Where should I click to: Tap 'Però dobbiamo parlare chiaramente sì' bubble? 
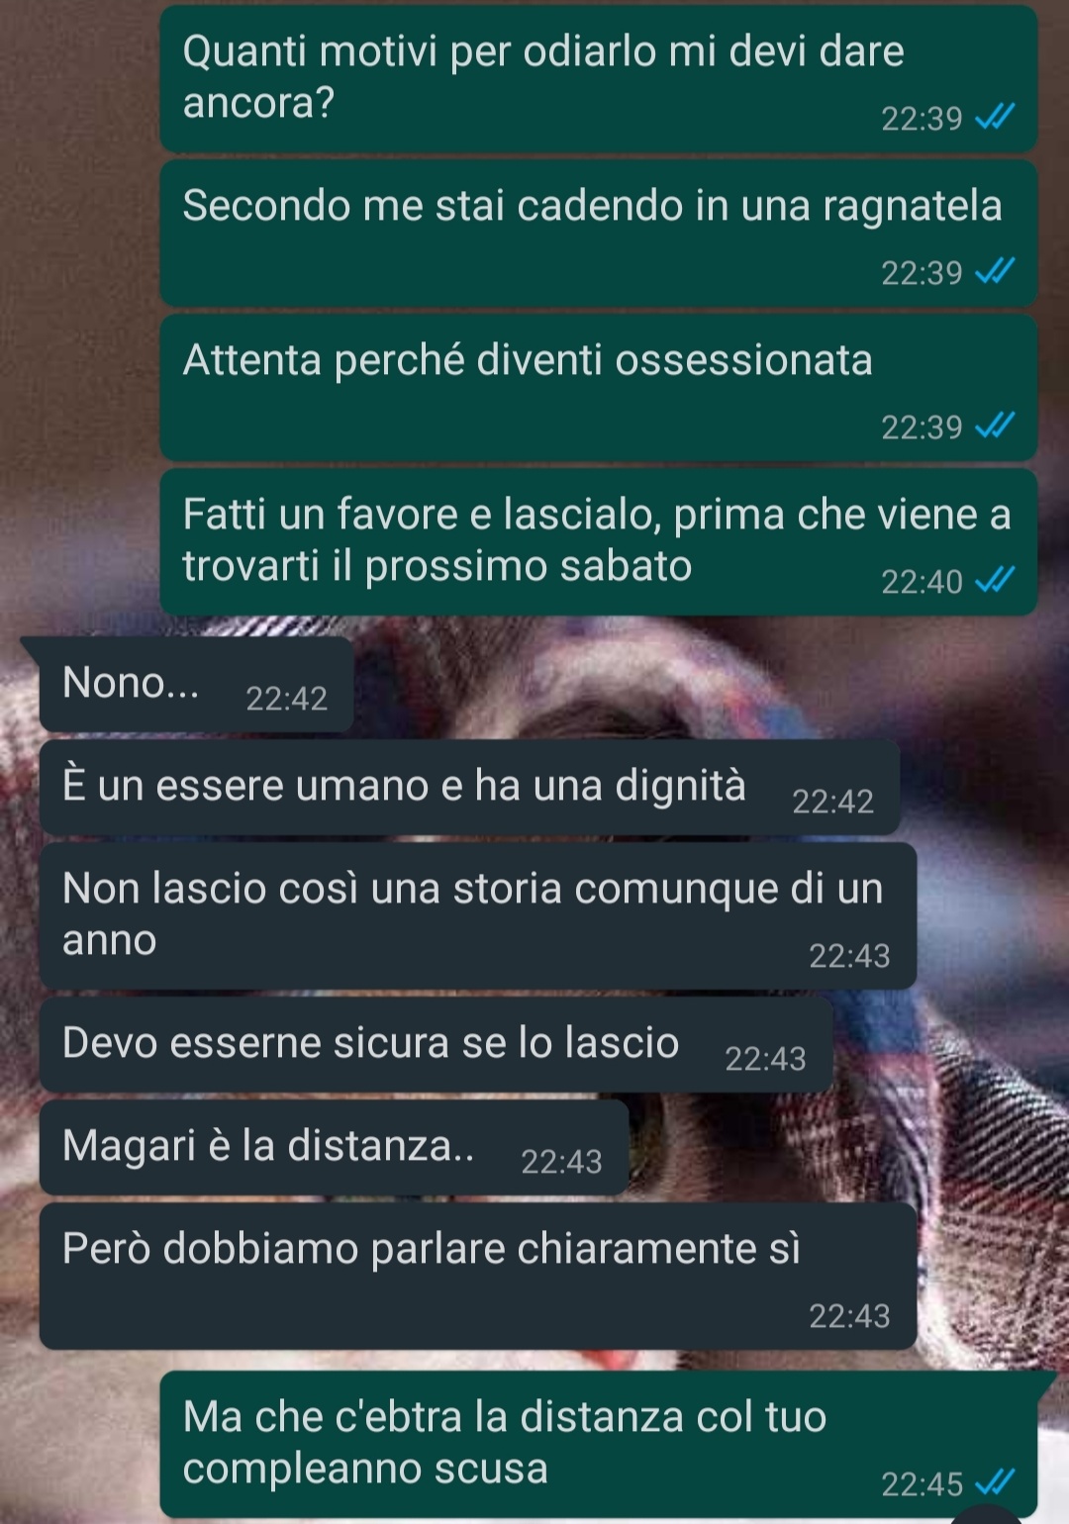coord(478,1277)
